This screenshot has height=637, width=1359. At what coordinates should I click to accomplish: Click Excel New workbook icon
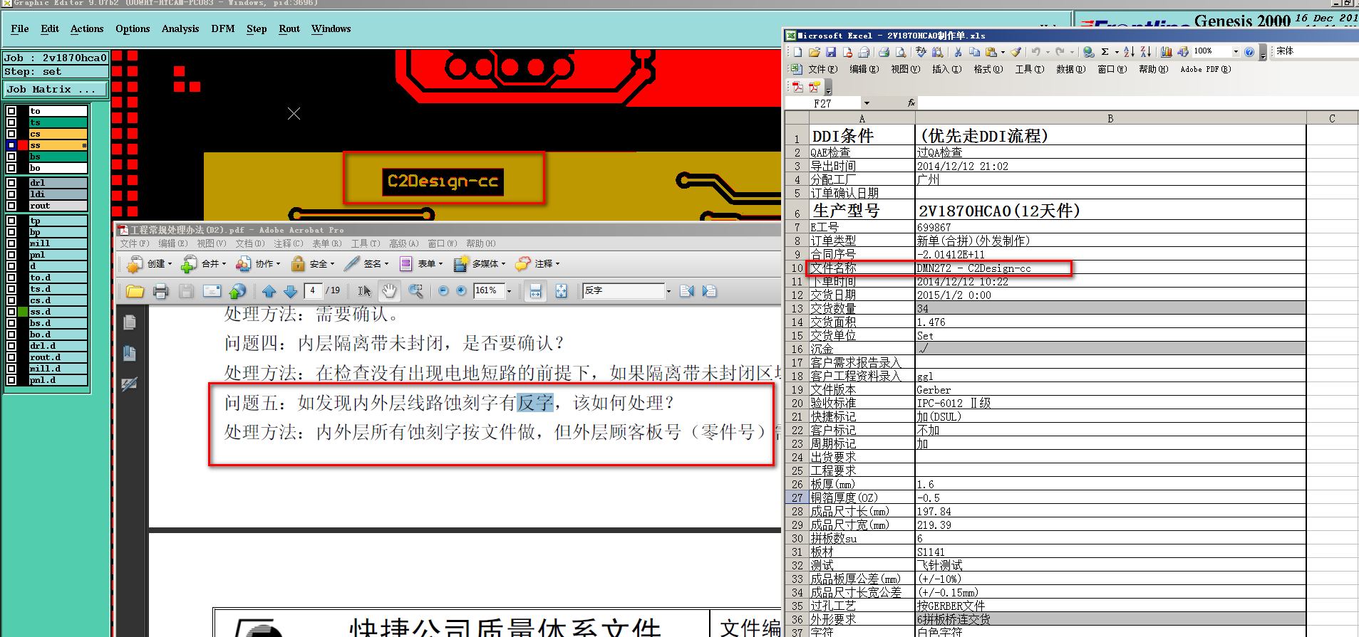(797, 52)
